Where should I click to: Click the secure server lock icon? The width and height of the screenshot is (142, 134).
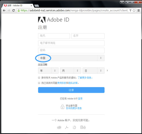[62, 107]
